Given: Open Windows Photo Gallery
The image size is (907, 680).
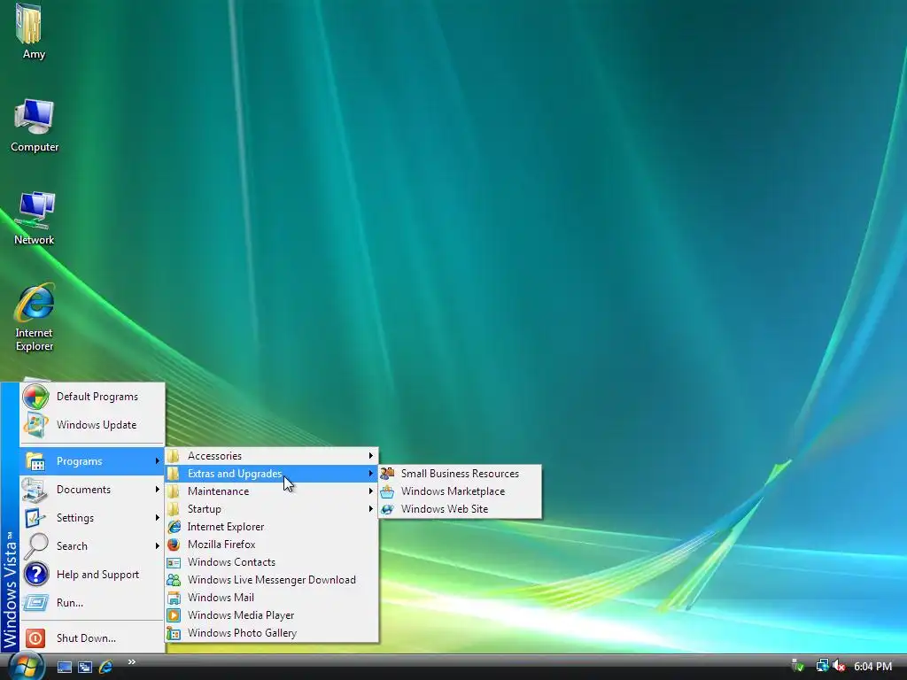Looking at the screenshot, I should click(272, 633).
